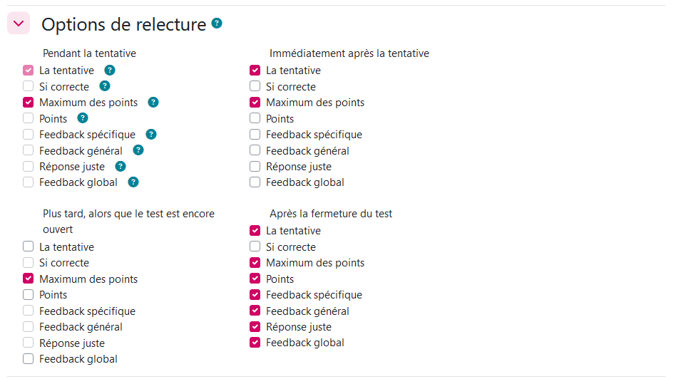
Task: Click the Options de relecture heading text
Action: click(x=123, y=24)
